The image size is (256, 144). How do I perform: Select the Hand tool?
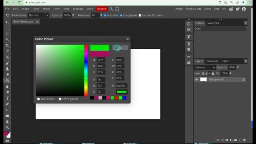(x=7, y=122)
